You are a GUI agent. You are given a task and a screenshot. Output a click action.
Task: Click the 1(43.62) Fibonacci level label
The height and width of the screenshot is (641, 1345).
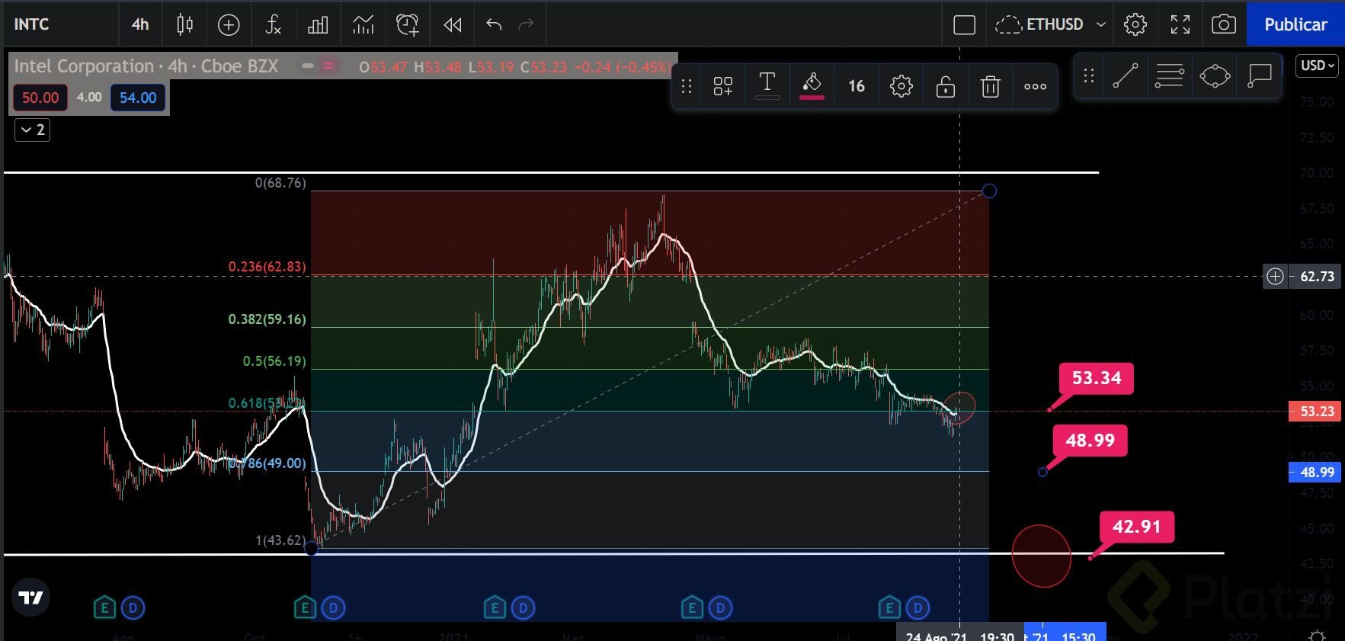click(x=280, y=540)
